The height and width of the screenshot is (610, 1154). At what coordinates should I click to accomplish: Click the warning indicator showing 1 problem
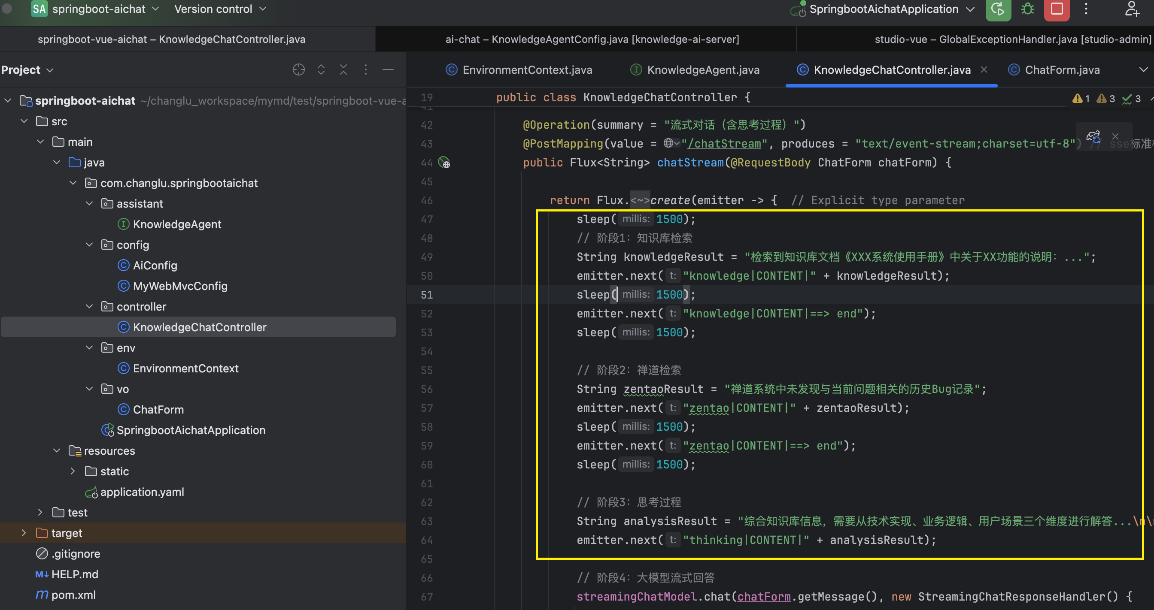tap(1081, 99)
